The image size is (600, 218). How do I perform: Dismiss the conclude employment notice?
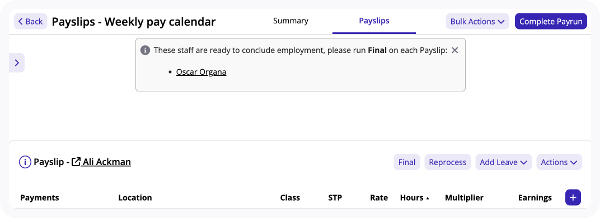point(454,50)
